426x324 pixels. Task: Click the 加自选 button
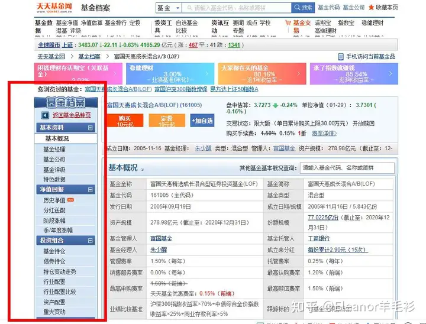(202, 121)
